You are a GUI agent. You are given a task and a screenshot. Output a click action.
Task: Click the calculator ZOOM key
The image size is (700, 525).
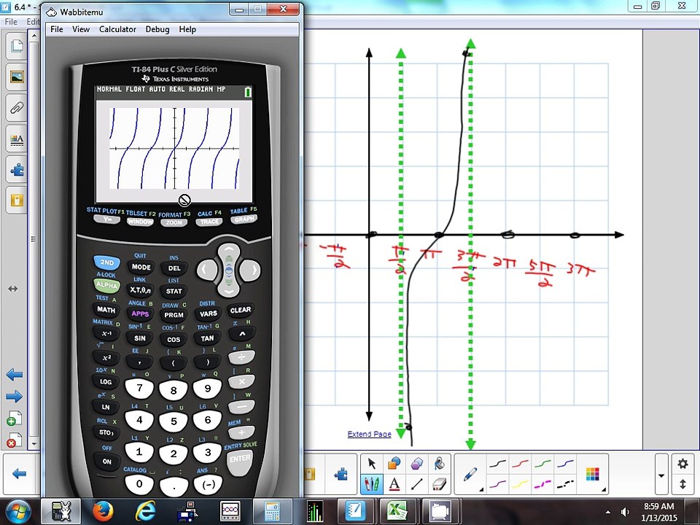tap(174, 222)
